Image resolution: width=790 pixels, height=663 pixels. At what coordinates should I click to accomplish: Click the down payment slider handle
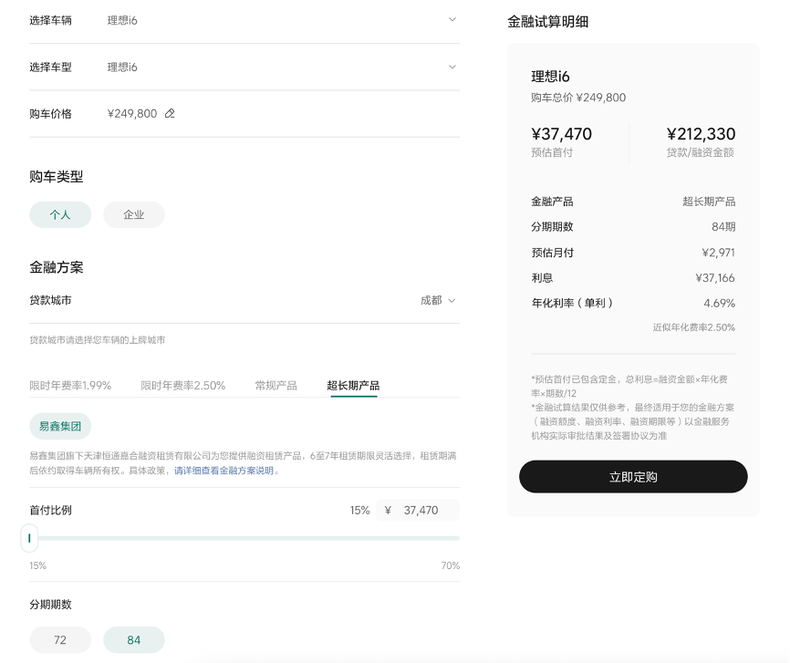[29, 538]
